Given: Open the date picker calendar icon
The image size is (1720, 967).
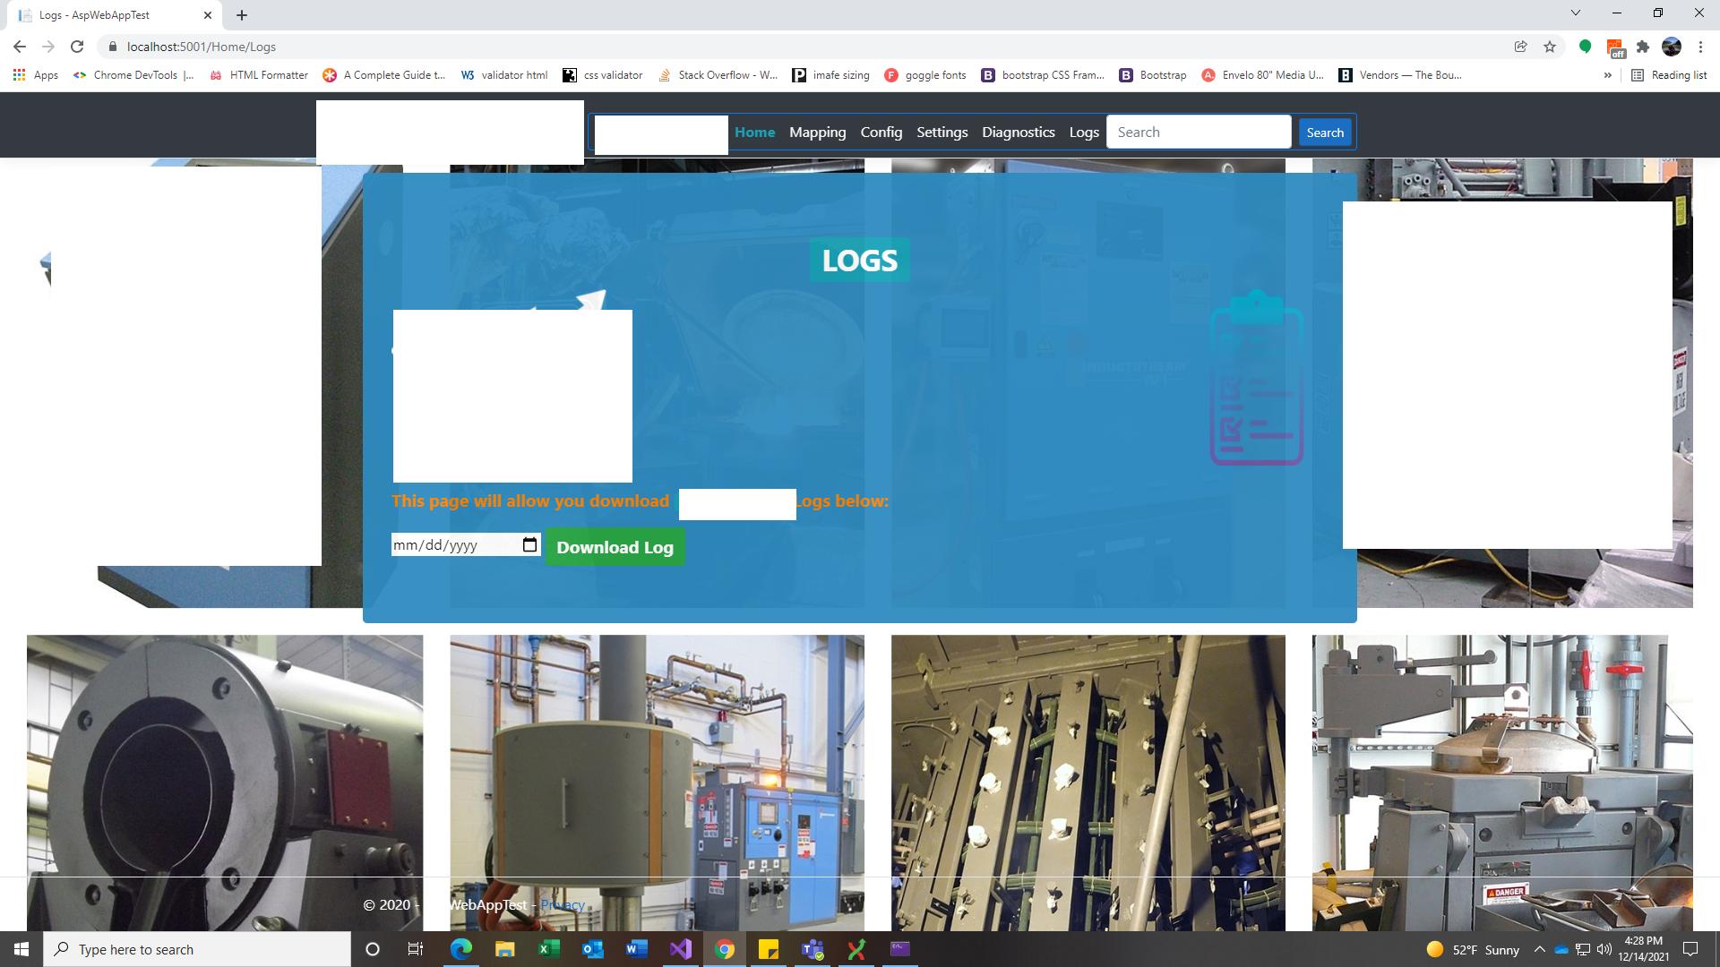Looking at the screenshot, I should click(529, 544).
